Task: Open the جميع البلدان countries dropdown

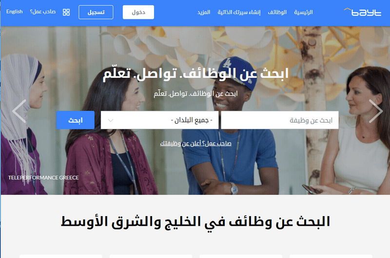Action: click(159, 120)
